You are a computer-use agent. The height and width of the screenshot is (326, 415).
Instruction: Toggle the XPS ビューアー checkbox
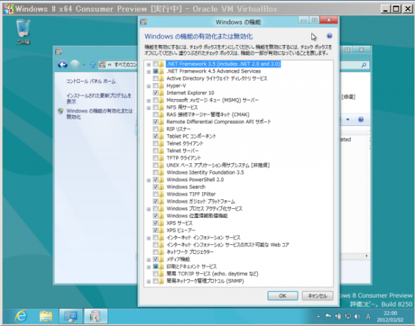156,230
